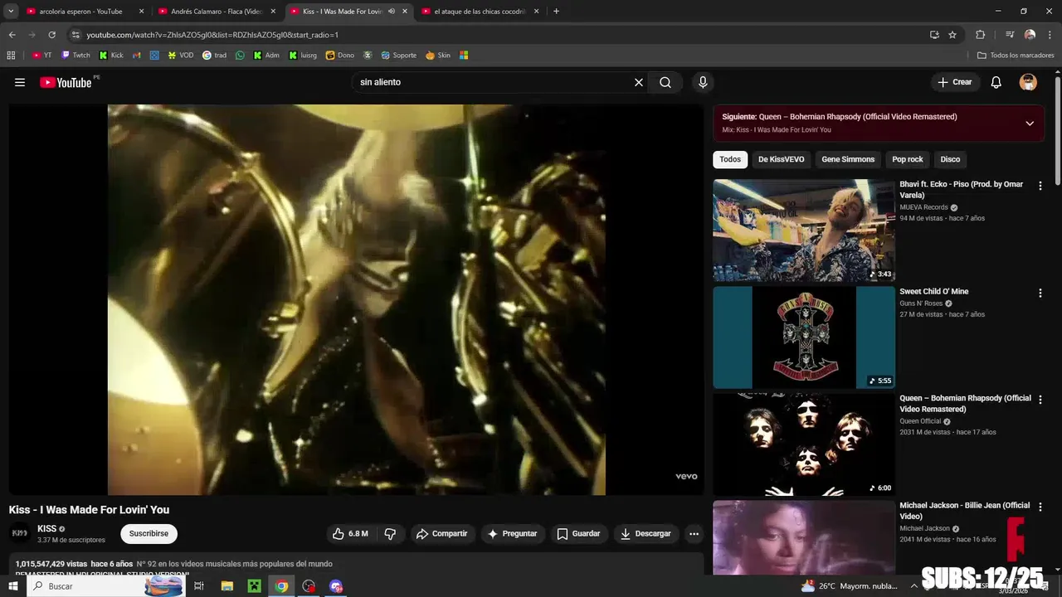The width and height of the screenshot is (1062, 597).
Task: Open options menu for Billie Jean video
Action: 1040,507
